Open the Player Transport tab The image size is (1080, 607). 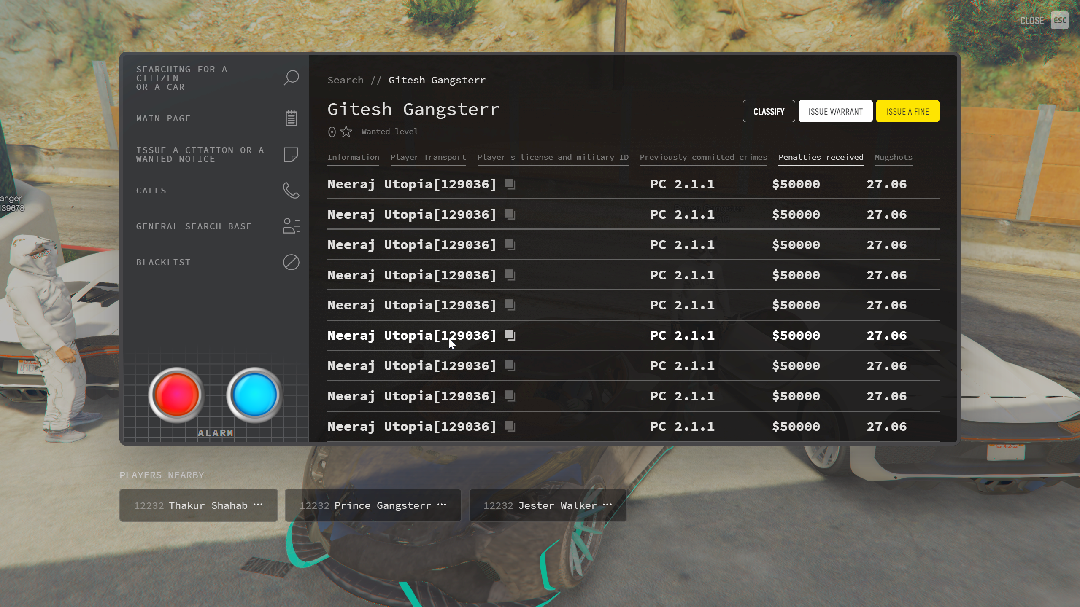tap(428, 157)
